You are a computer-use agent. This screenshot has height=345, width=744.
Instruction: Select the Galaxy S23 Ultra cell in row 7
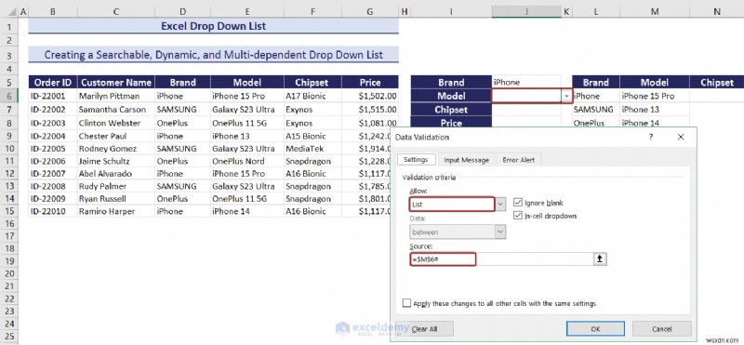click(x=247, y=109)
